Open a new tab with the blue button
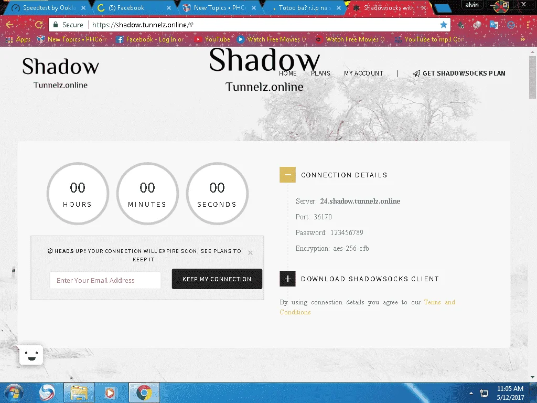 click(x=443, y=8)
